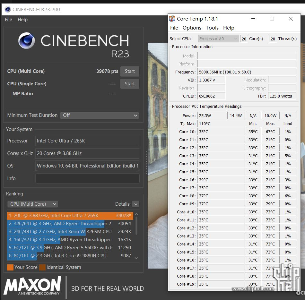Image resolution: width=305 pixels, height=300 pixels.
Task: Click the Core #3 load value 5%
Action: [x=288, y=156]
